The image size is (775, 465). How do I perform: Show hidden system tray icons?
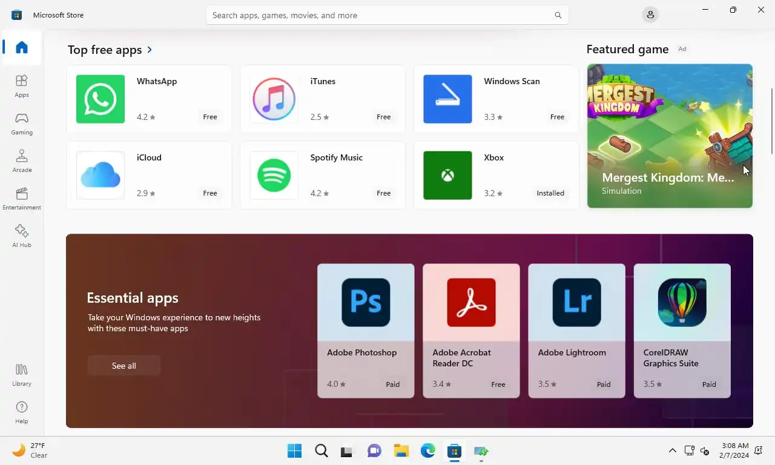click(x=672, y=450)
